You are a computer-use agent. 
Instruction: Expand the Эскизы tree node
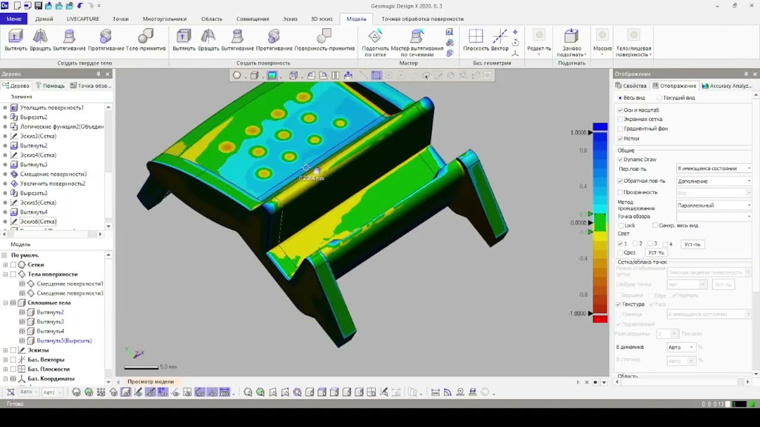click(6, 350)
